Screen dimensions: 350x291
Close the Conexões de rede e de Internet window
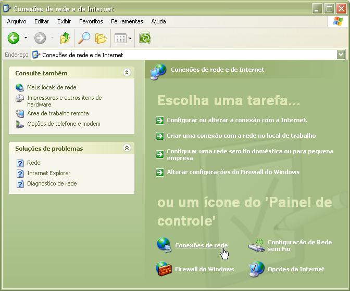pos(341,9)
